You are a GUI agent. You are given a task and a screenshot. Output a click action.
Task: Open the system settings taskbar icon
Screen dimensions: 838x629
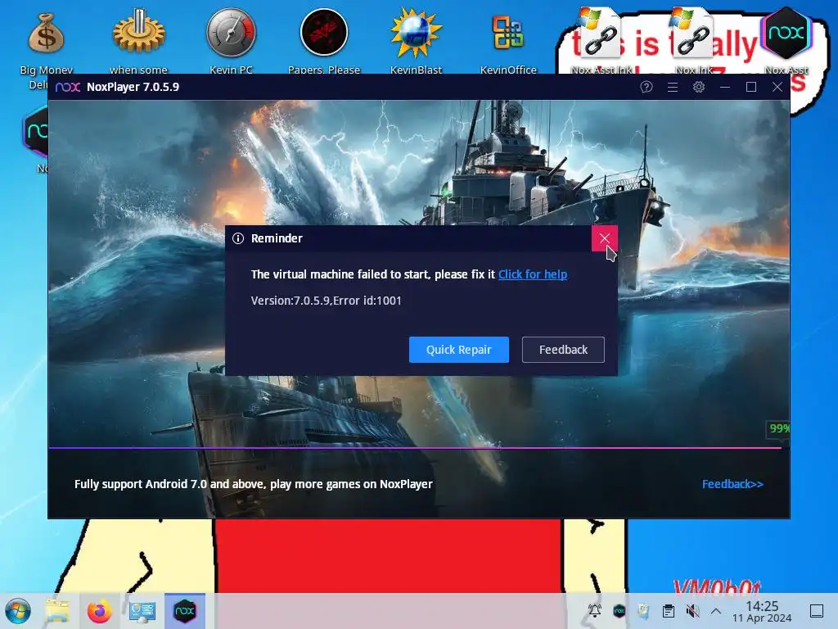tap(142, 611)
